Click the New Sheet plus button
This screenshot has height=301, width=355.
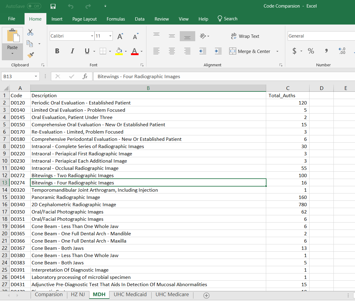206,295
